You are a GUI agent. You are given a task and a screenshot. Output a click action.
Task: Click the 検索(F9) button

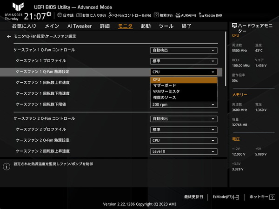pyautogui.click(x=163, y=15)
